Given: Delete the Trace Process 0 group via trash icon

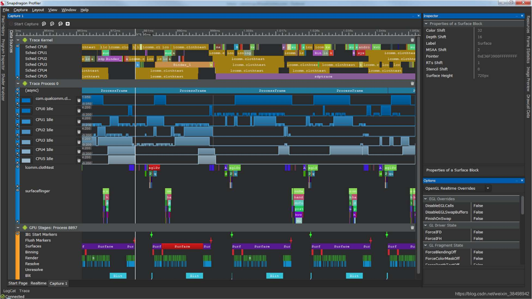Looking at the screenshot, I should pyautogui.click(x=412, y=84).
